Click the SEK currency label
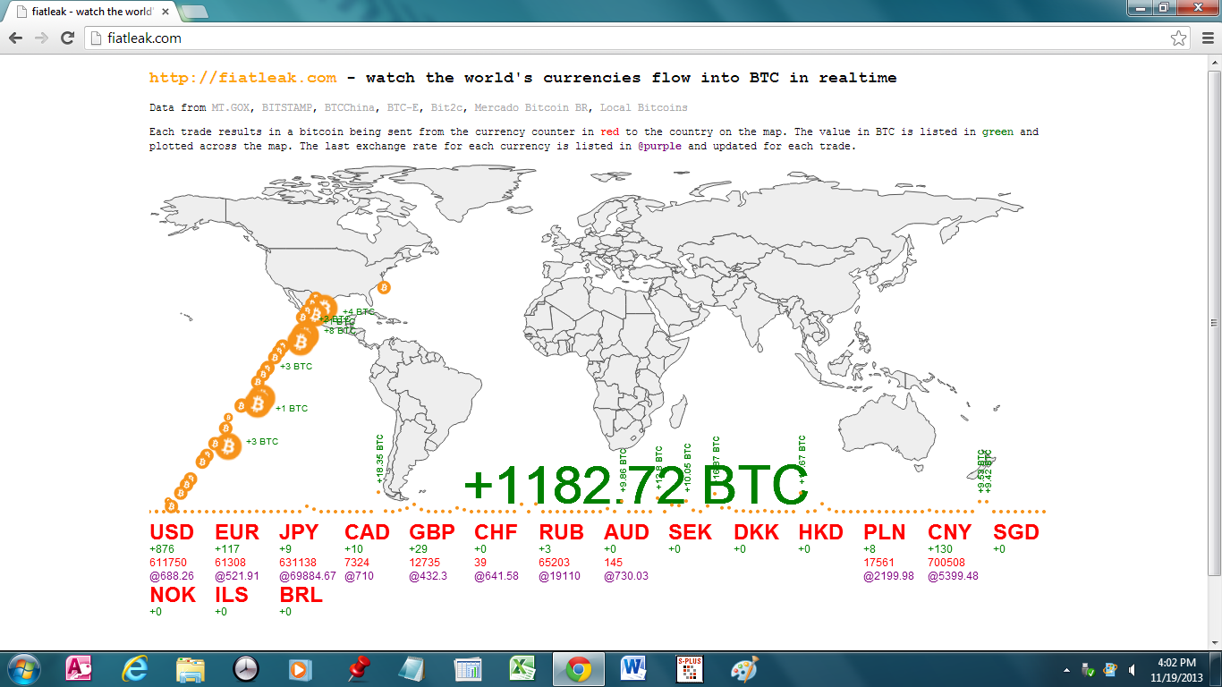This screenshot has width=1222, height=687. [x=691, y=532]
